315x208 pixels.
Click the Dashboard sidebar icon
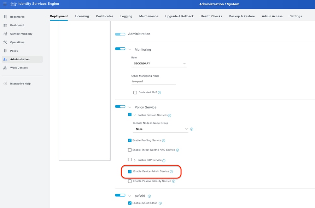(5, 25)
